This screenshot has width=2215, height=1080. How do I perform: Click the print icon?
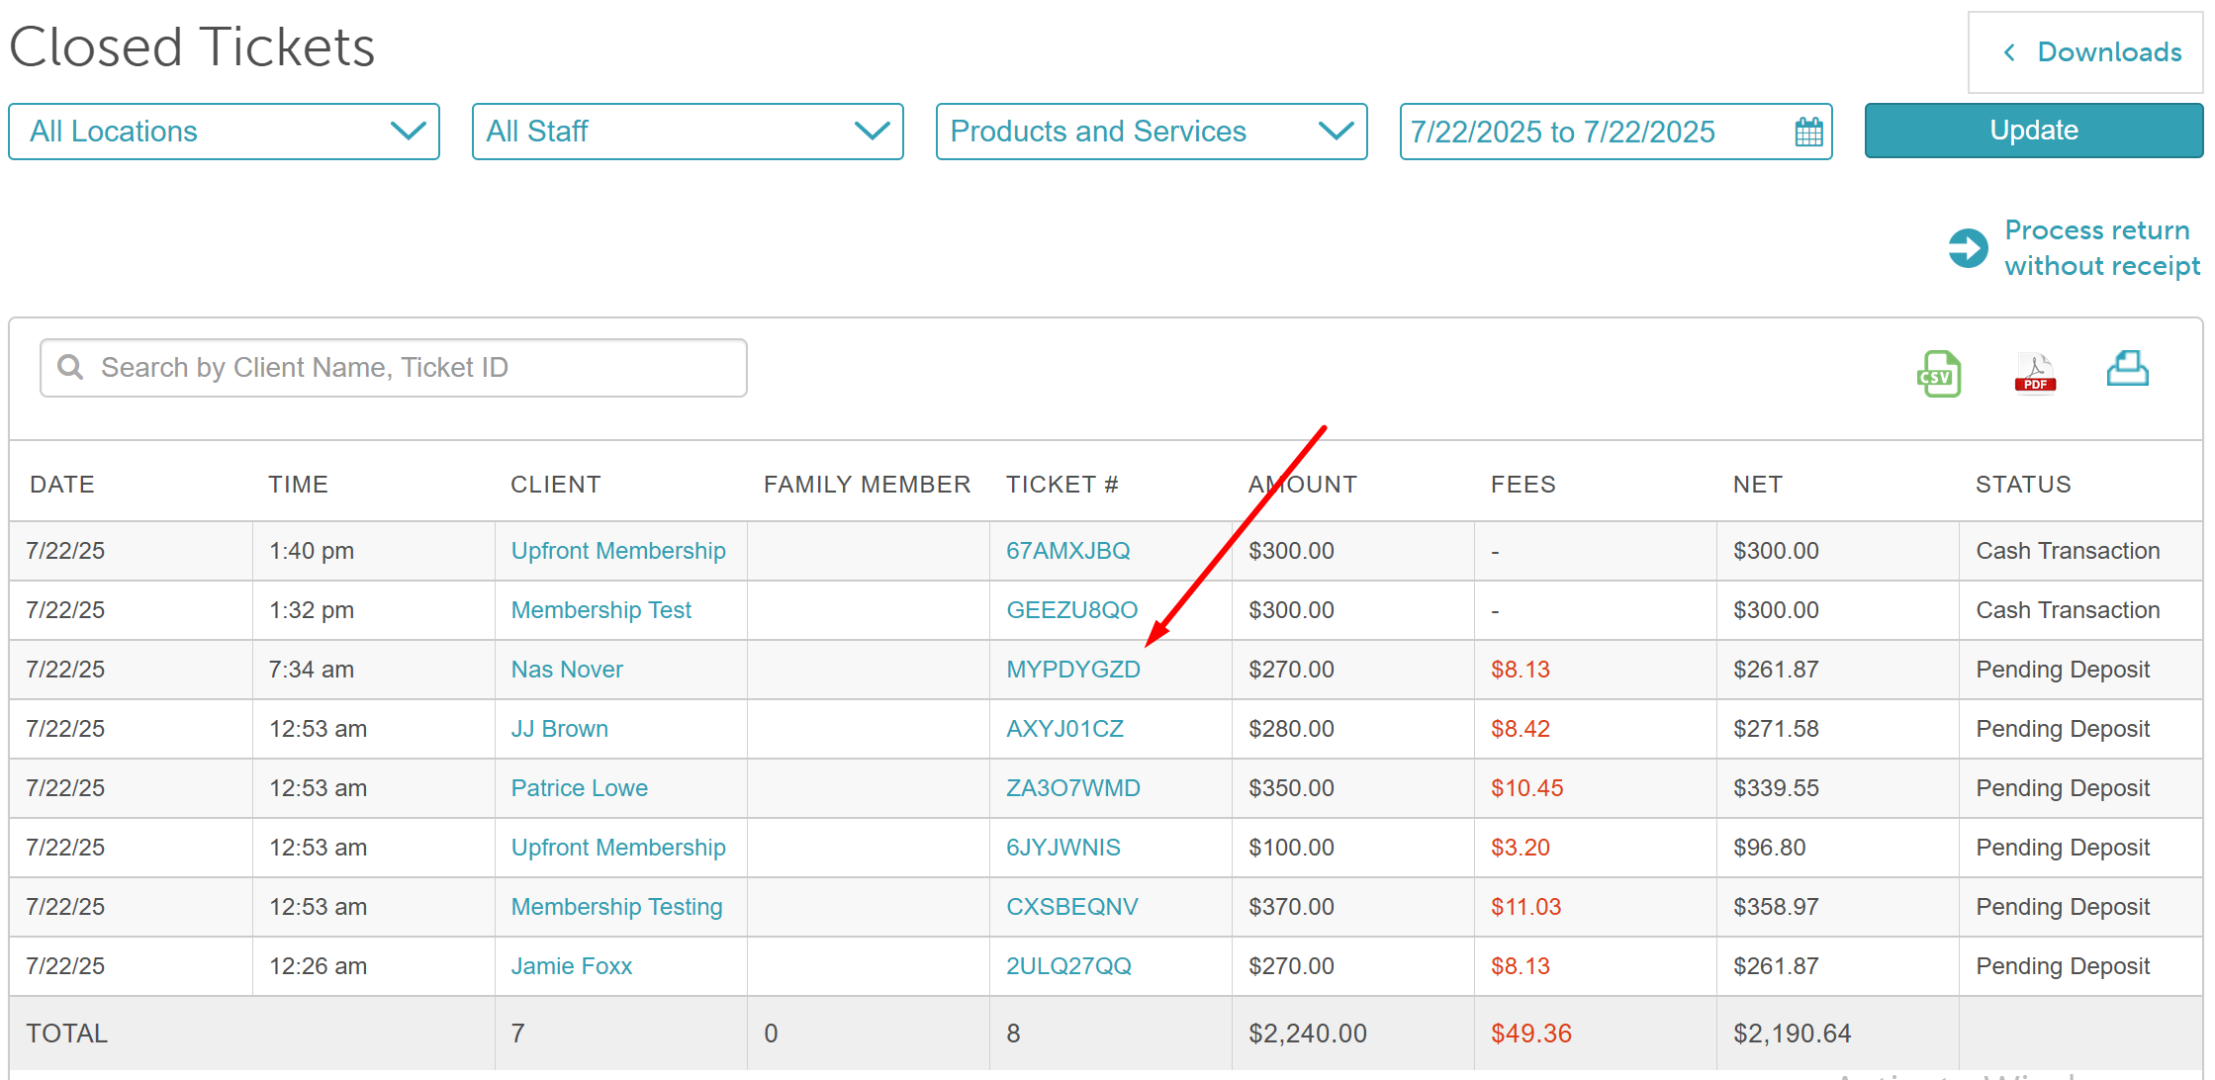coord(2127,370)
